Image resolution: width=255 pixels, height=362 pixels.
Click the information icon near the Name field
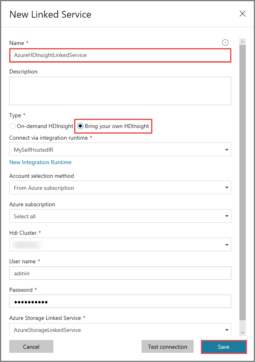pos(225,43)
